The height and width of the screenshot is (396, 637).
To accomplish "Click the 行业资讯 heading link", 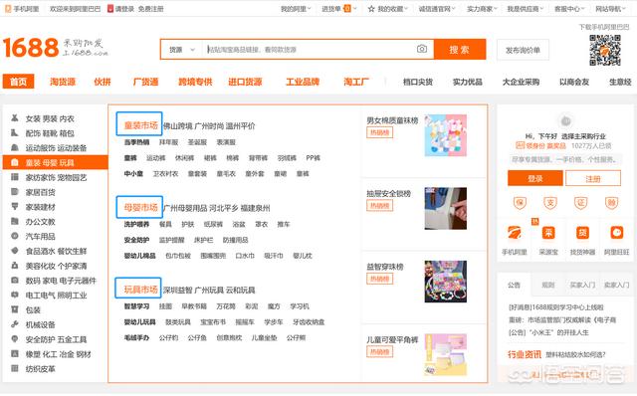I will pyautogui.click(x=525, y=354).
